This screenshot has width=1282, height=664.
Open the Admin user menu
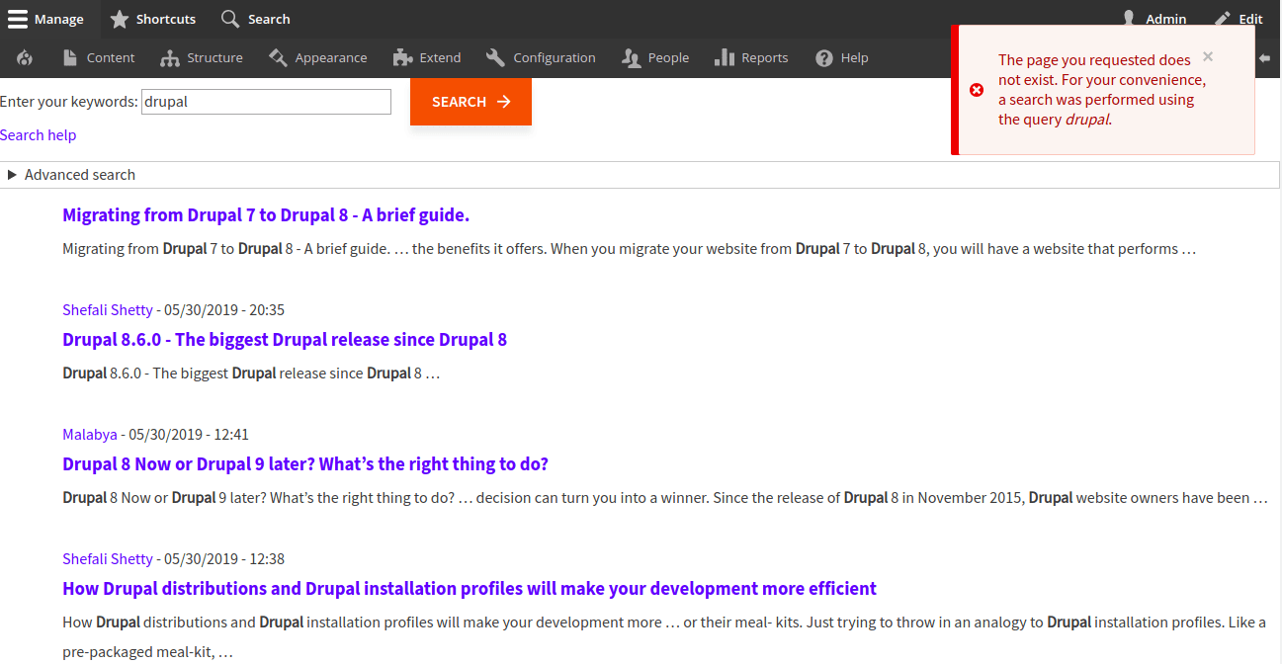tap(1154, 19)
